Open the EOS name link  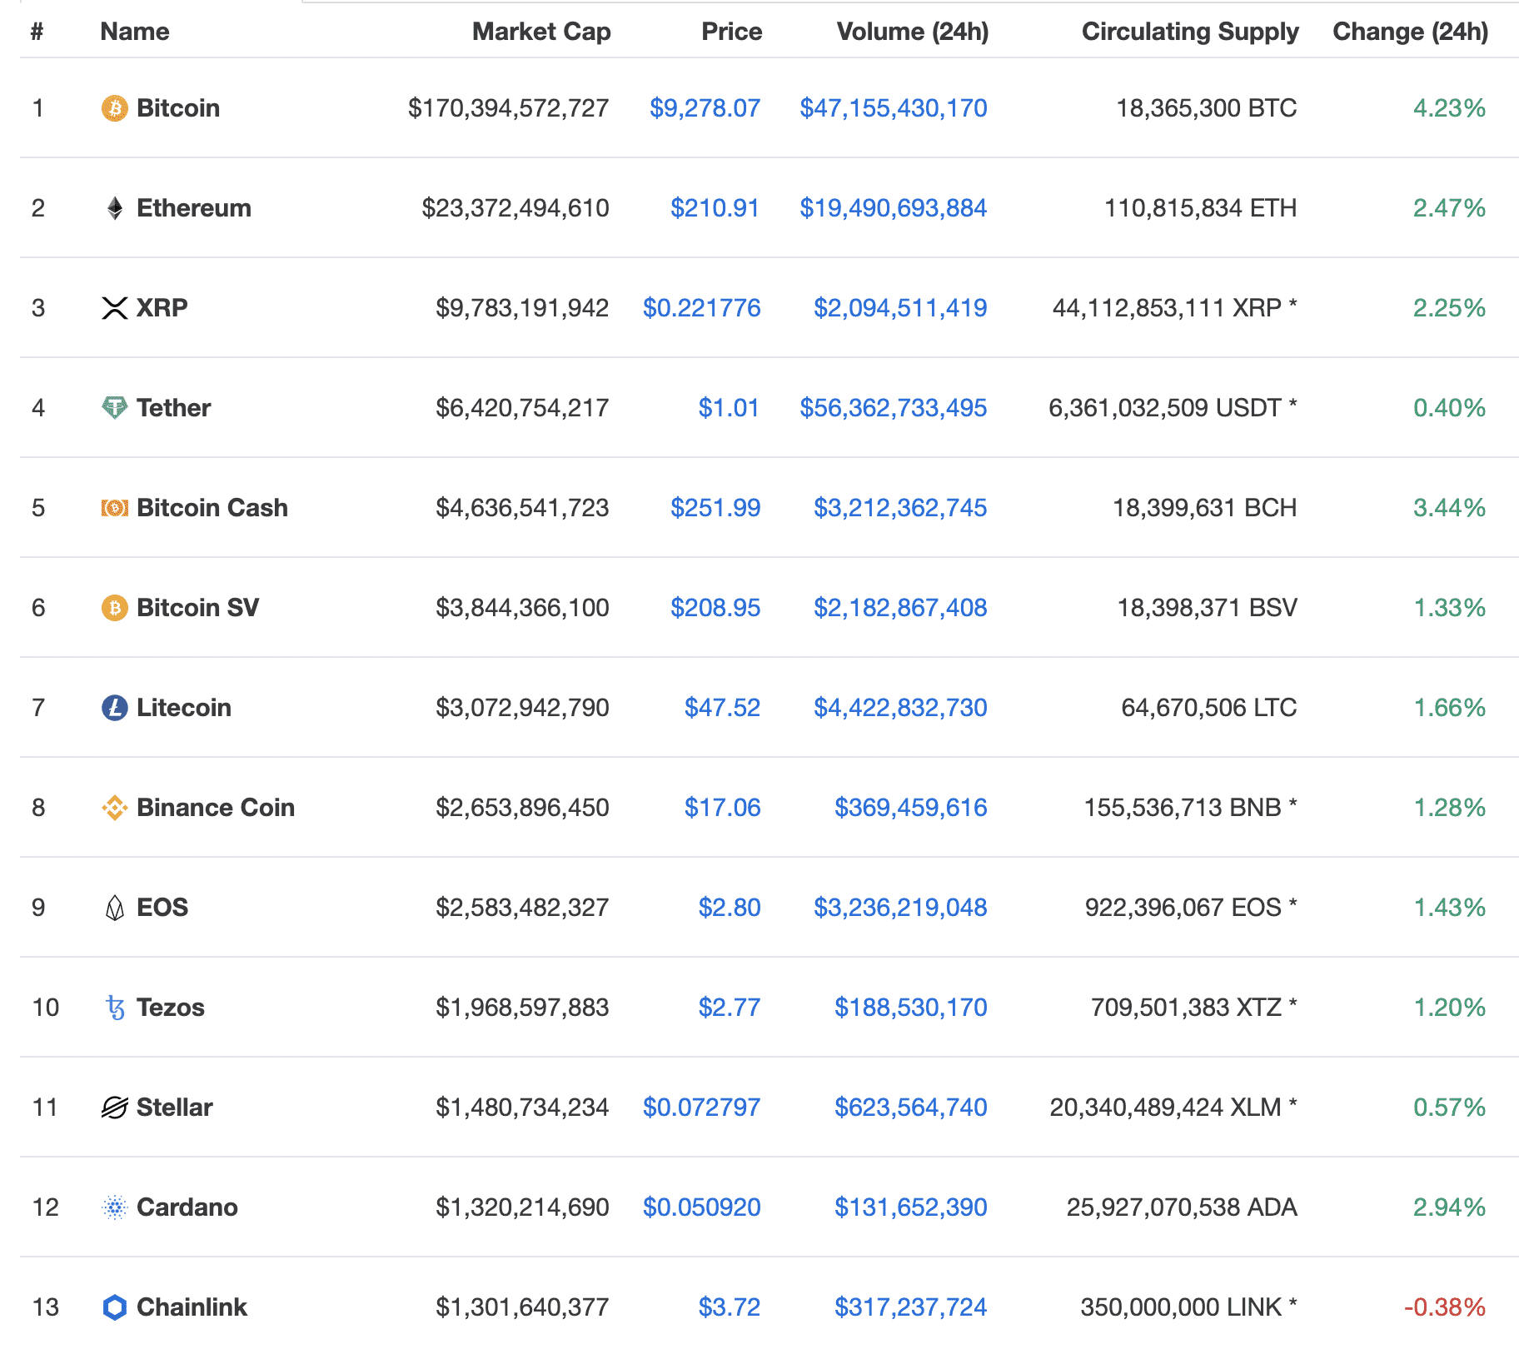point(162,908)
